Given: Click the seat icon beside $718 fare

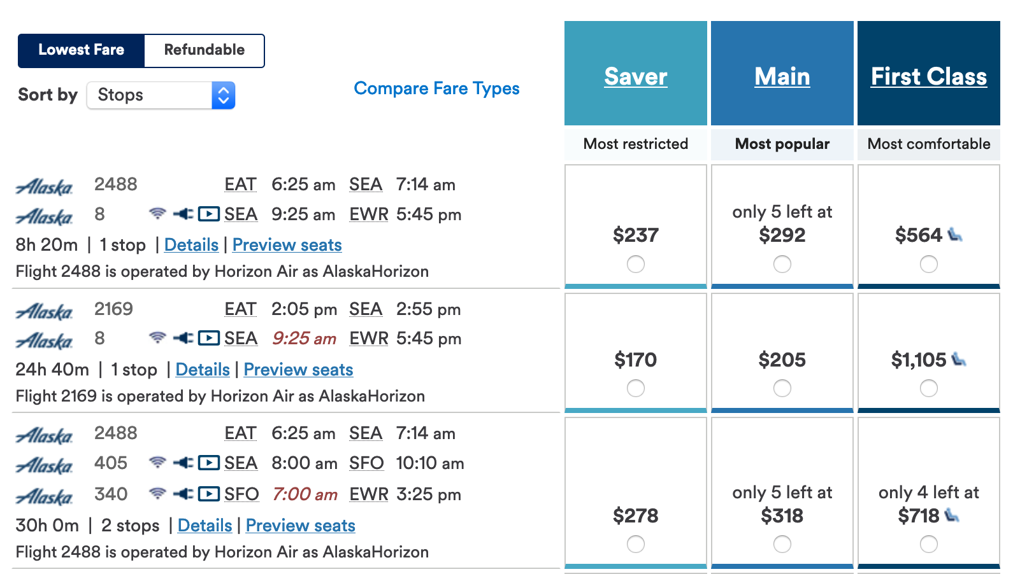Looking at the screenshot, I should point(952,515).
